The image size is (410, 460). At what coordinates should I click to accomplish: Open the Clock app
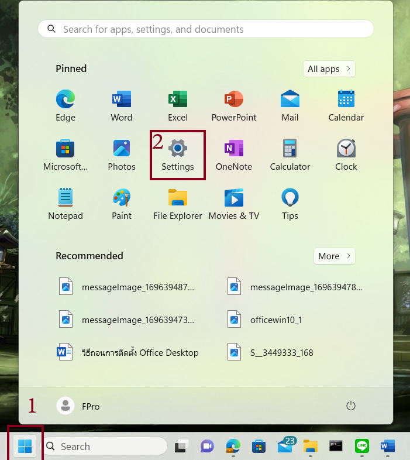click(x=346, y=155)
